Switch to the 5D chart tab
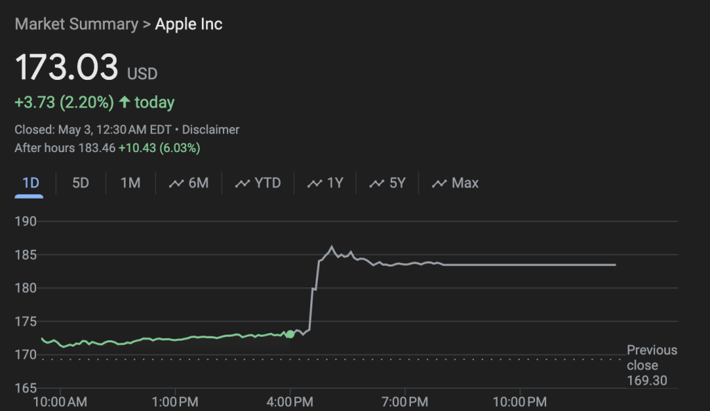 [x=81, y=183]
